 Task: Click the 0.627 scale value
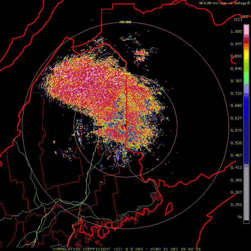pos(236,118)
